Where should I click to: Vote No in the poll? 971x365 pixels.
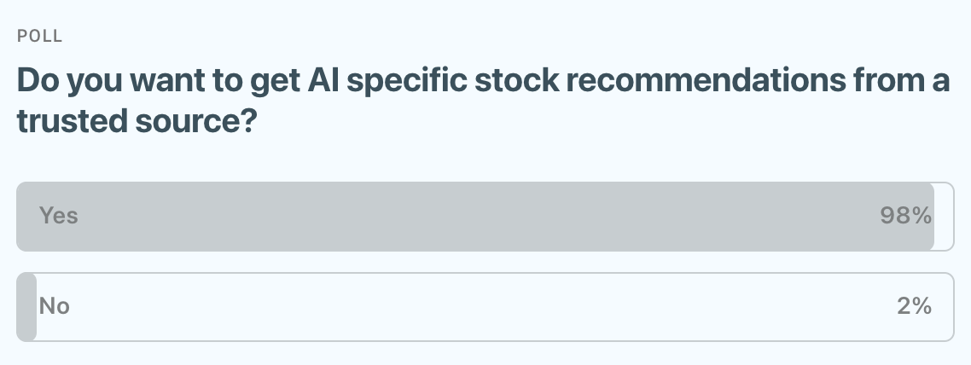(485, 307)
